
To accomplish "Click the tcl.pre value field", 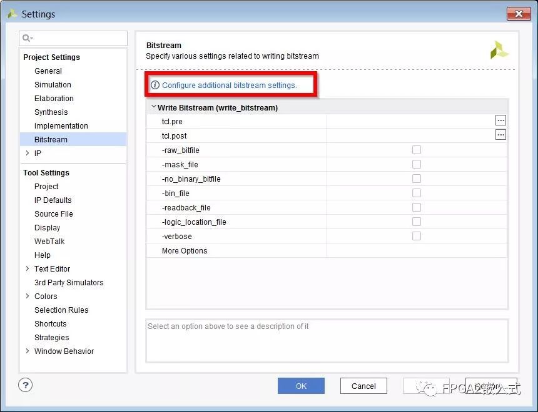I will 411,121.
